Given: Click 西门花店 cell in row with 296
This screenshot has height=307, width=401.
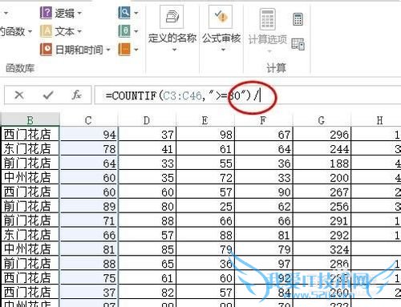Looking at the screenshot, I should click(30, 134).
